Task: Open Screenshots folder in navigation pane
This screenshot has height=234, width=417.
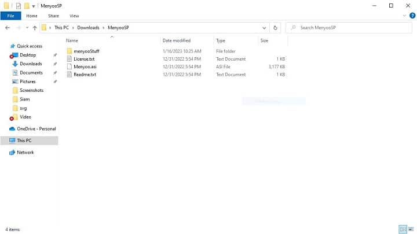Action: coord(31,91)
